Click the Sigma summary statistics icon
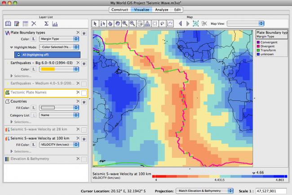This screenshot has width=292, height=195. (47, 23)
